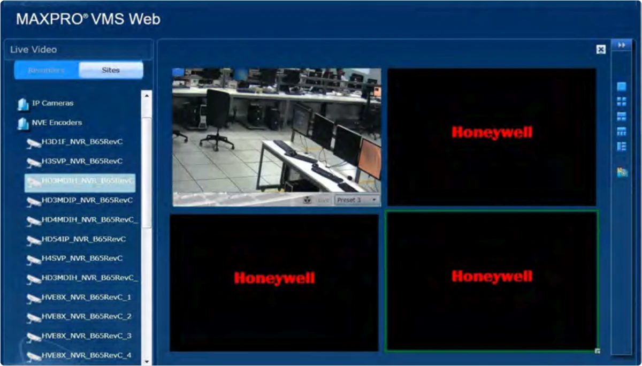Open the Preset 3 dropdown

pyautogui.click(x=357, y=200)
